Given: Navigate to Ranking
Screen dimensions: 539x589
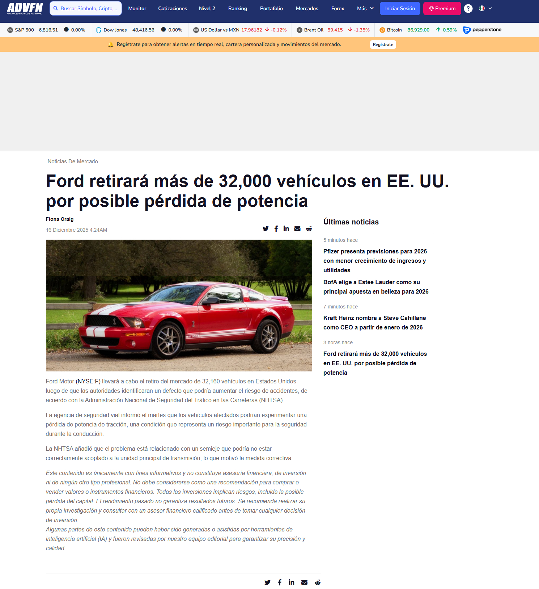Looking at the screenshot, I should coord(238,8).
